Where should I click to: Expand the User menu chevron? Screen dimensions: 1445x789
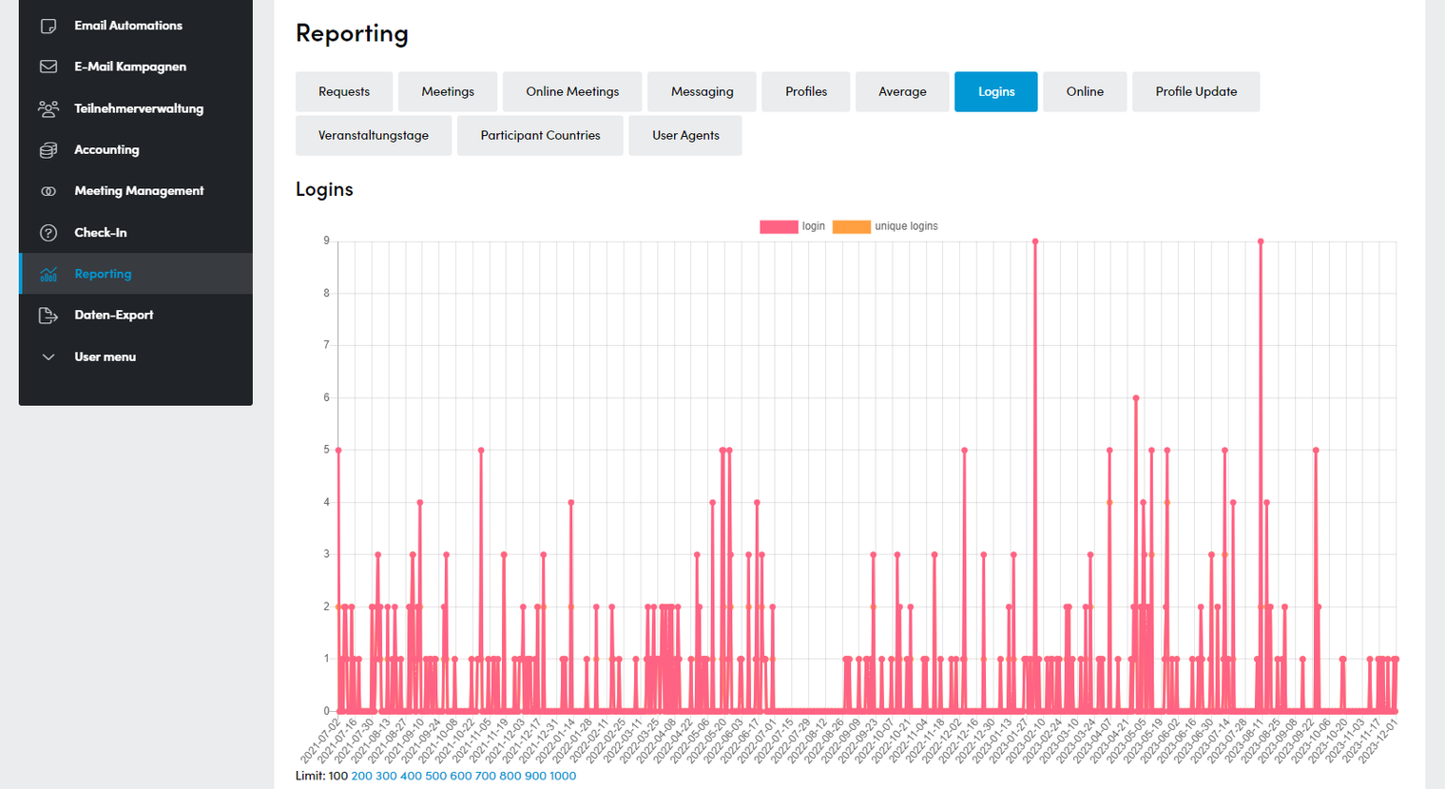[48, 357]
